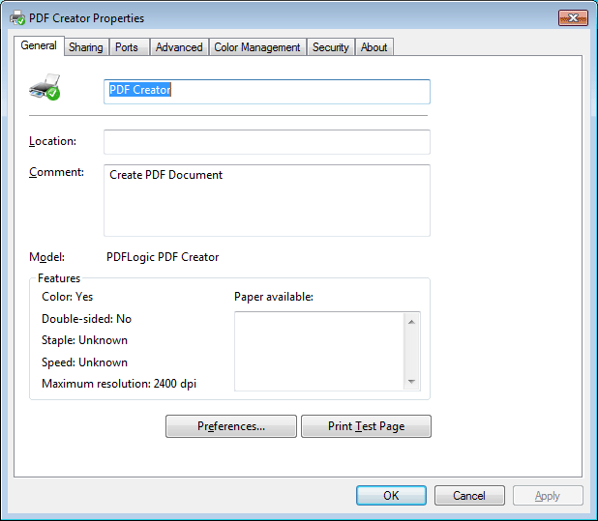
Task: Click the Paper available scroll up arrow
Action: point(411,322)
